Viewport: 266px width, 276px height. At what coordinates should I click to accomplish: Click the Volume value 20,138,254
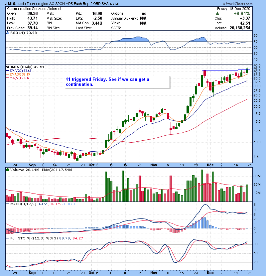click(x=240, y=28)
